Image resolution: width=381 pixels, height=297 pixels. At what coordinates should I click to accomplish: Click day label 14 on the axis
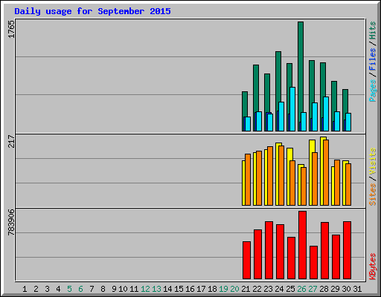click(167, 289)
